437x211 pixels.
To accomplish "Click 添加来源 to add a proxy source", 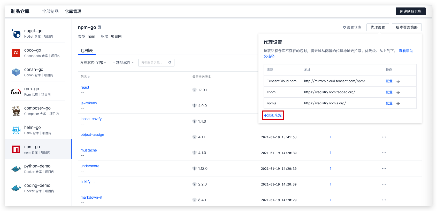I will pos(273,115).
